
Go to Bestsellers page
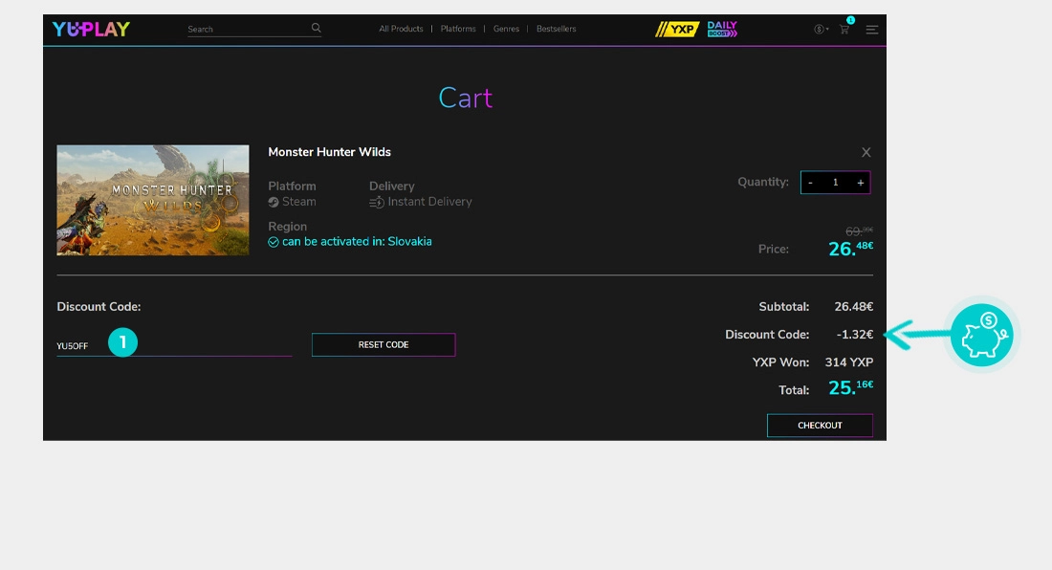click(556, 30)
